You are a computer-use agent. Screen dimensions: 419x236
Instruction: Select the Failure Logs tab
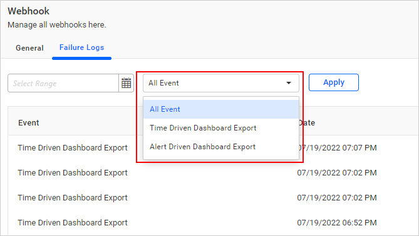82,47
